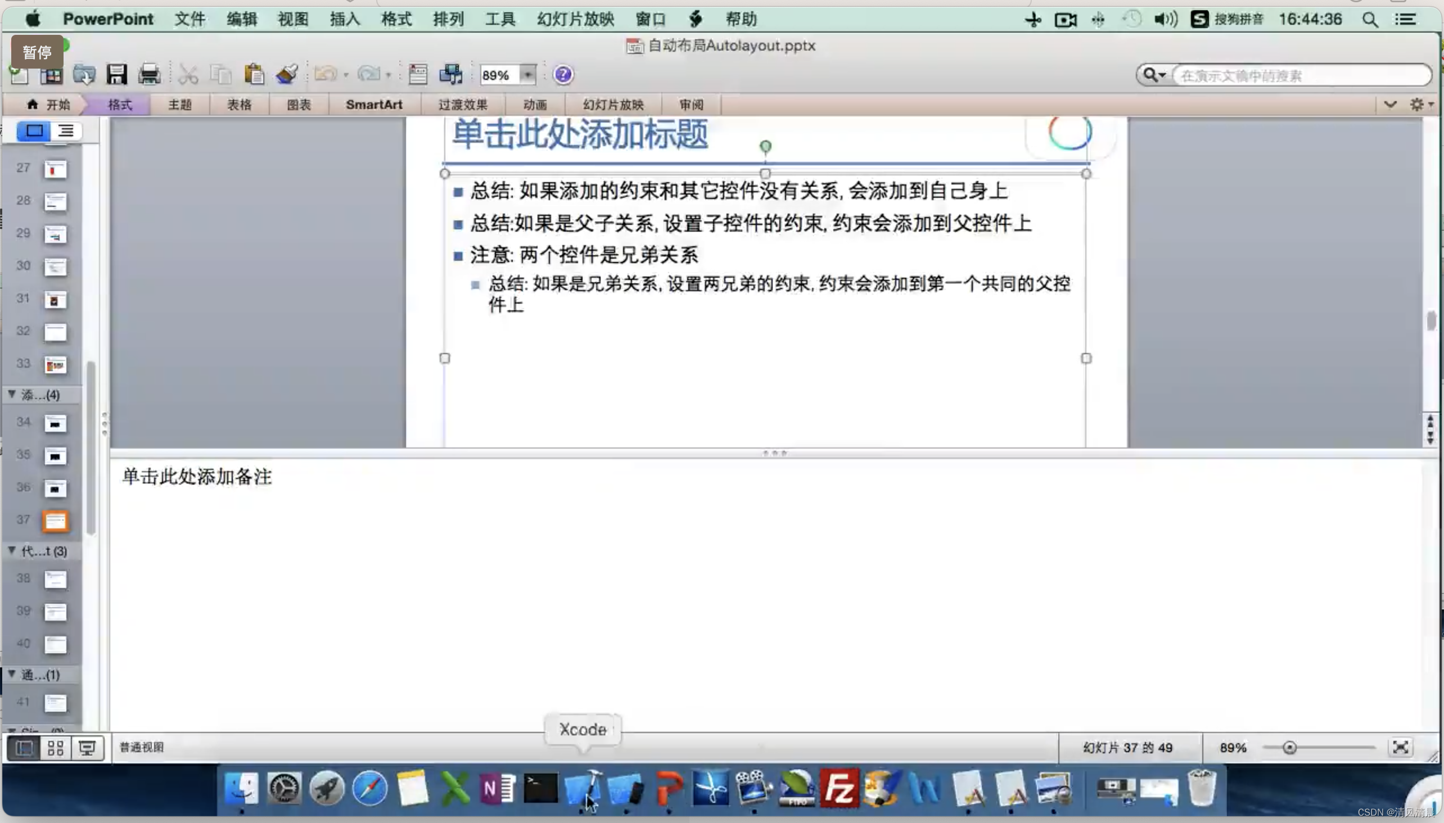Image resolution: width=1444 pixels, height=823 pixels.
Task: Select slide 34 thumbnail
Action: [56, 423]
